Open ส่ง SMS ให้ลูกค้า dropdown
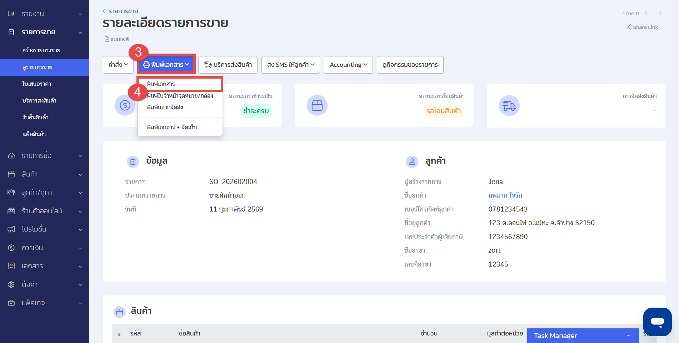 (290, 65)
